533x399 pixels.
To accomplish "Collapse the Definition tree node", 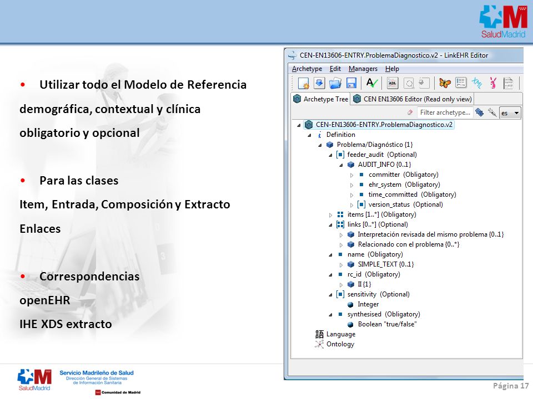I will tap(309, 135).
